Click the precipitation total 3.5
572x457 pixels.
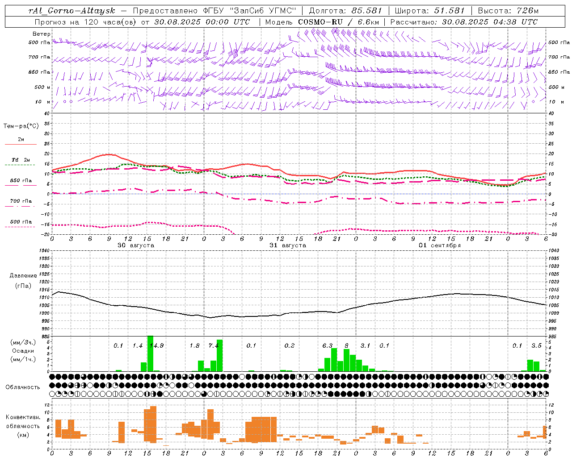[x=536, y=345]
